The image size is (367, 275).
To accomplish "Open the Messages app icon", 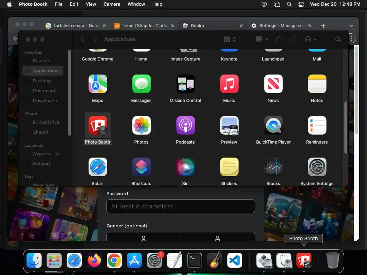I will coord(141,84).
